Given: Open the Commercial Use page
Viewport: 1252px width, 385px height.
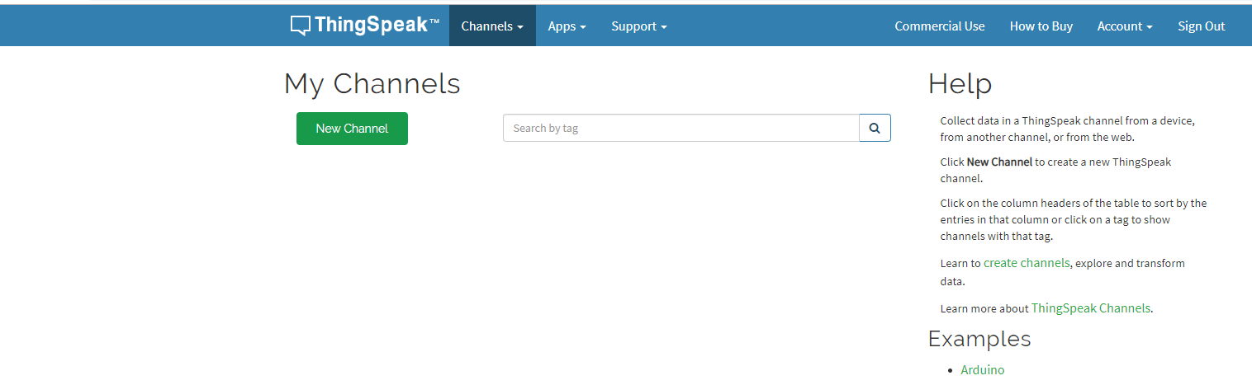Looking at the screenshot, I should (x=940, y=26).
